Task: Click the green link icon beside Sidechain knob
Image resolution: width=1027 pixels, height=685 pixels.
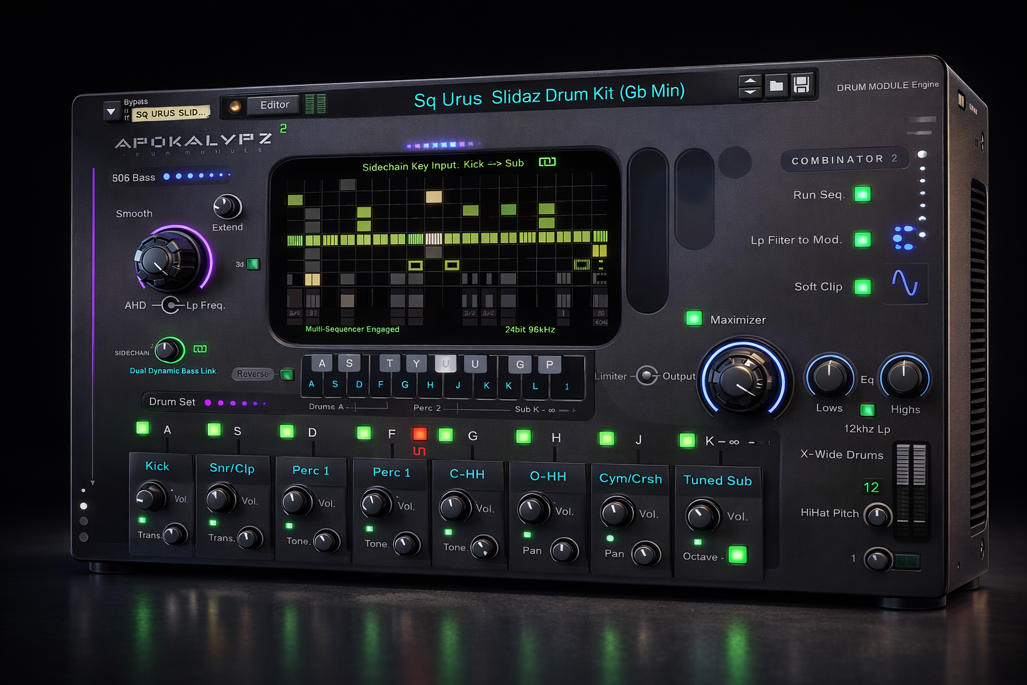Action: 200,349
